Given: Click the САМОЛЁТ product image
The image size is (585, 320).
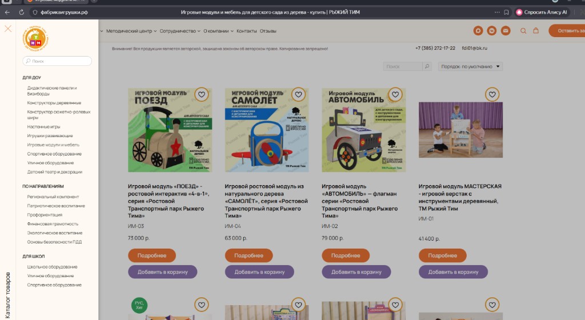Looking at the screenshot, I should (x=267, y=130).
